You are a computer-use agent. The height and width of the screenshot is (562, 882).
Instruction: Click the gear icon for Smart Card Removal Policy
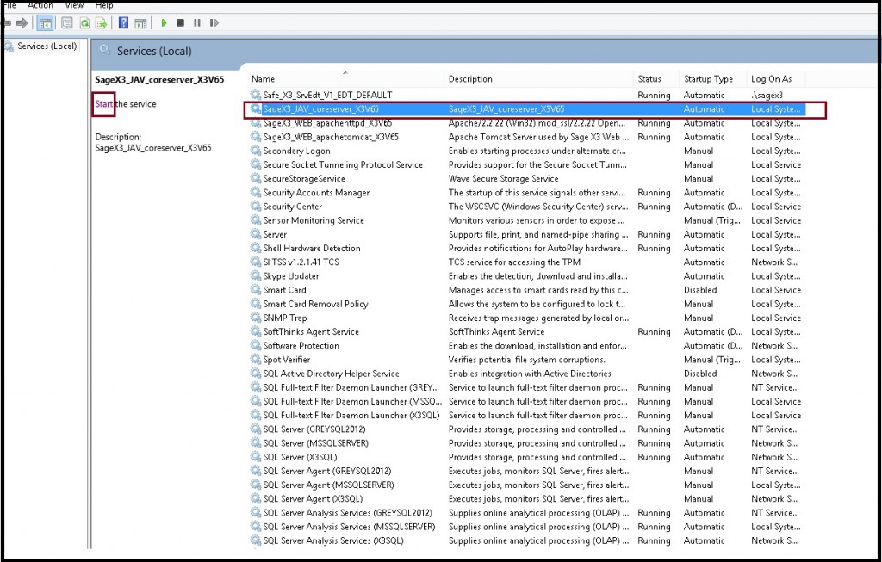pyautogui.click(x=256, y=304)
